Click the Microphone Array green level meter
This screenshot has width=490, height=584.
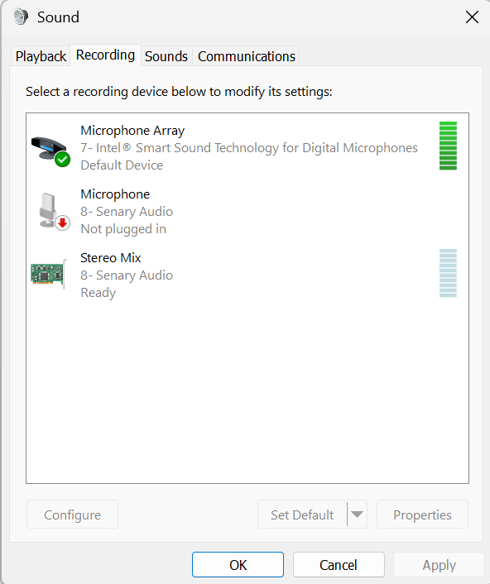[448, 146]
